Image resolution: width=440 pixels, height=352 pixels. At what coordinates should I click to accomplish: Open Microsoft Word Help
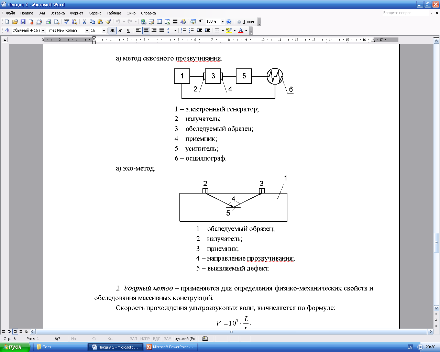(x=229, y=22)
